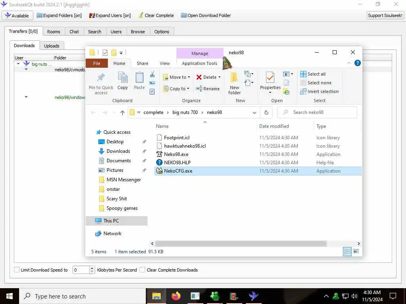Image resolution: width=406 pixels, height=304 pixels.
Task: Click horizontal scrollbar in file list
Action: pos(241,243)
